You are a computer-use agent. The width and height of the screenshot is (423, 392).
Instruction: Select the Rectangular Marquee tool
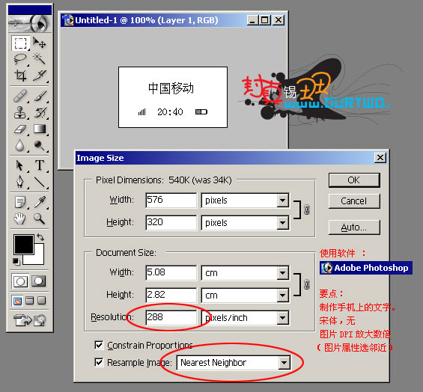tap(20, 43)
